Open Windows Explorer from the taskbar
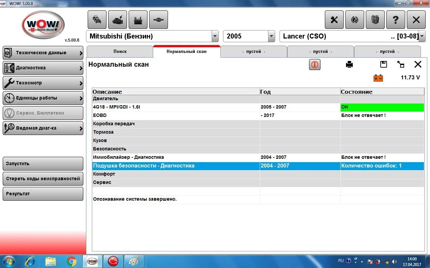This screenshot has height=268, width=430. [51, 261]
